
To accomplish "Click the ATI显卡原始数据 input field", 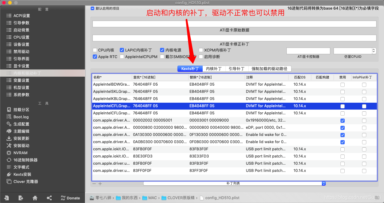I will coord(234,24).
